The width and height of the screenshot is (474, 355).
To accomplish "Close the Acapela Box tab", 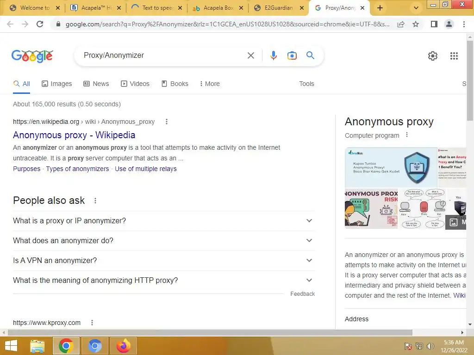I will pos(241,8).
